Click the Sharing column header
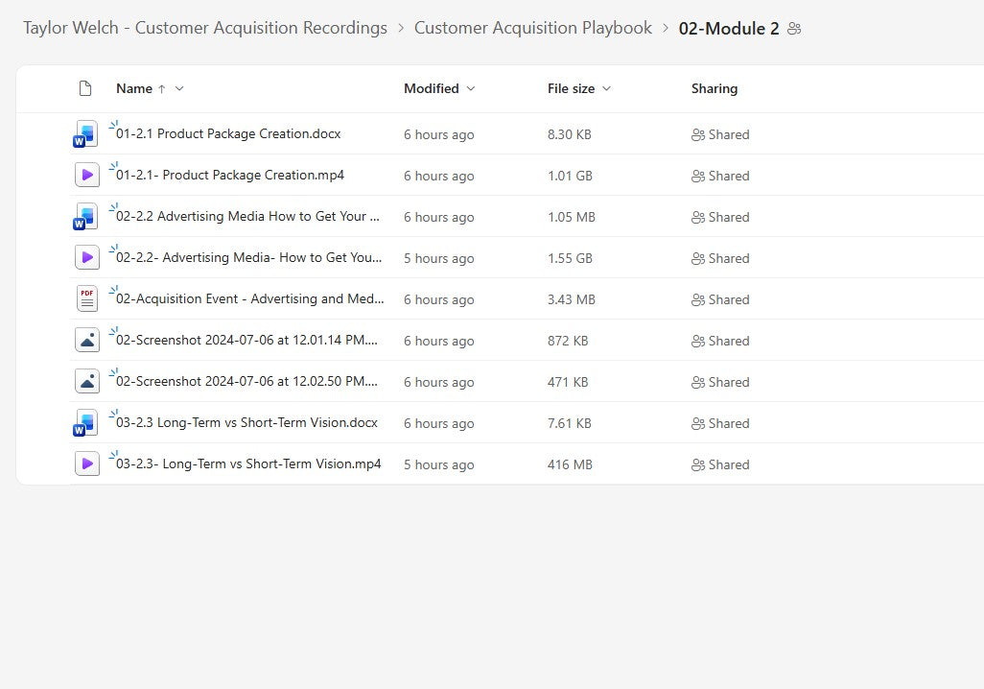Viewport: 984px width, 689px height. click(714, 88)
